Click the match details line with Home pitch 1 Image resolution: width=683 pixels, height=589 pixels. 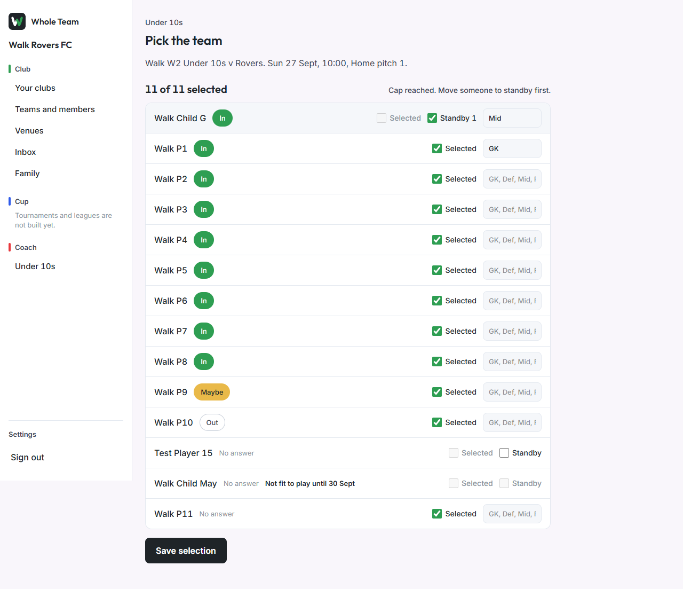(276, 63)
